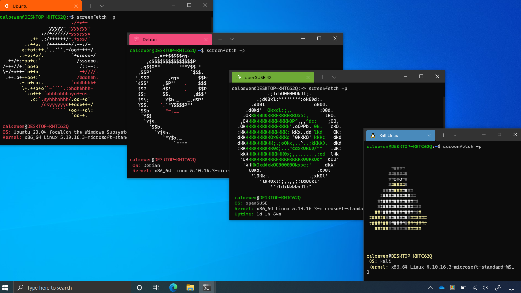Click the Debian swirl icon on its tab

pyautogui.click(x=137, y=39)
